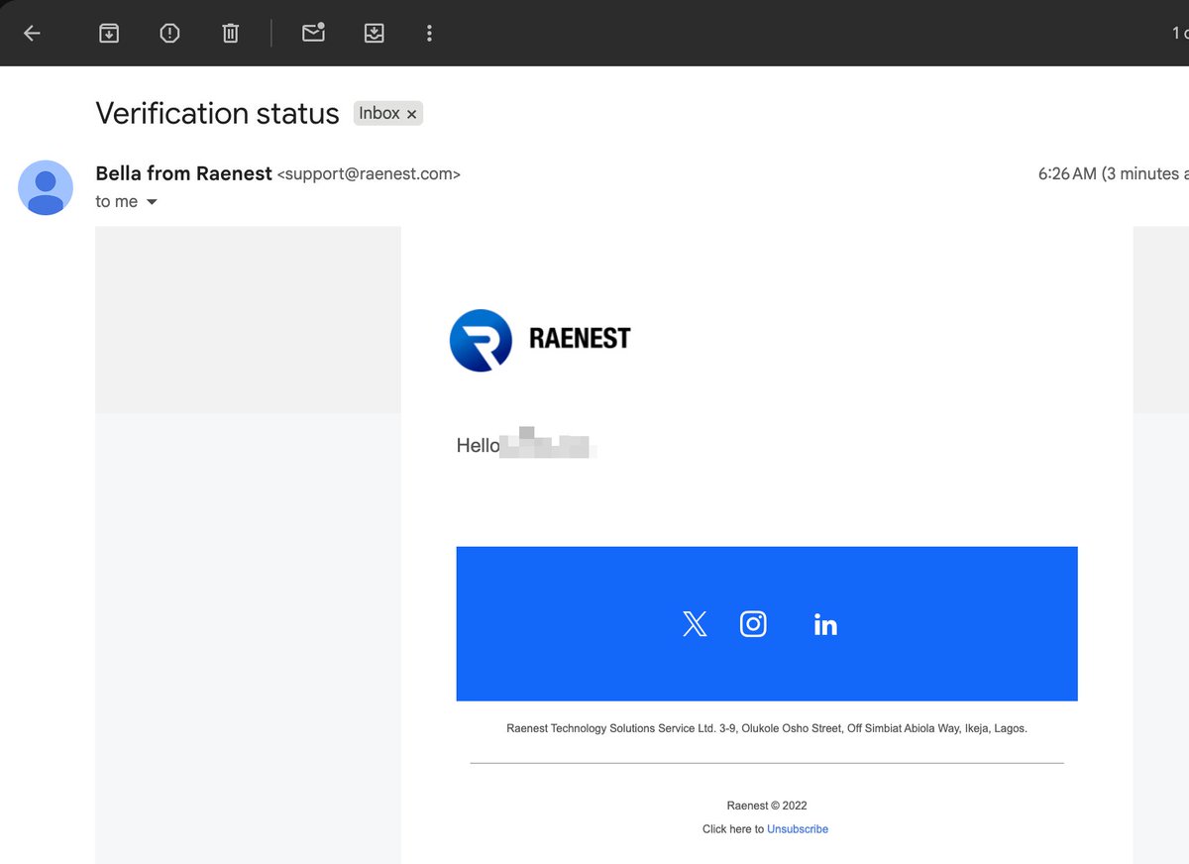Click sender name Bella from Raenest
The height and width of the screenshot is (864, 1189).
pyautogui.click(x=183, y=173)
